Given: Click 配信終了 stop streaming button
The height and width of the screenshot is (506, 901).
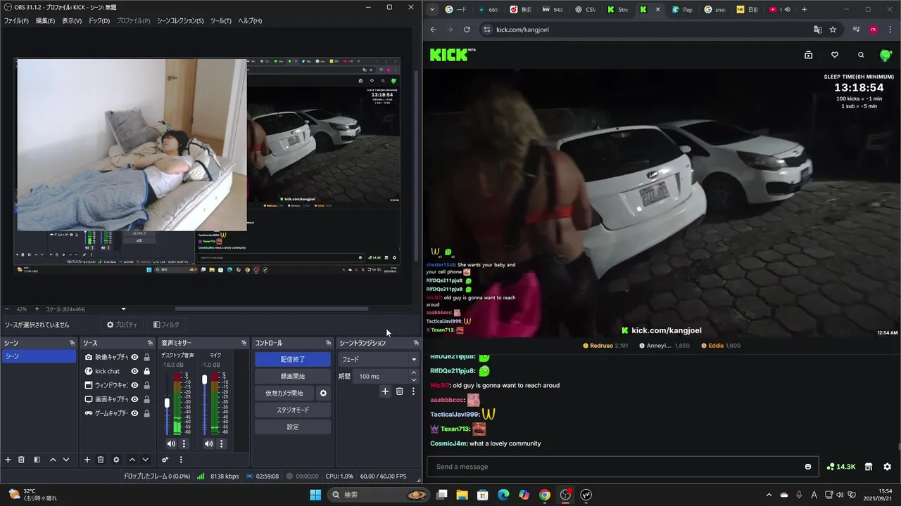Looking at the screenshot, I should (x=293, y=359).
